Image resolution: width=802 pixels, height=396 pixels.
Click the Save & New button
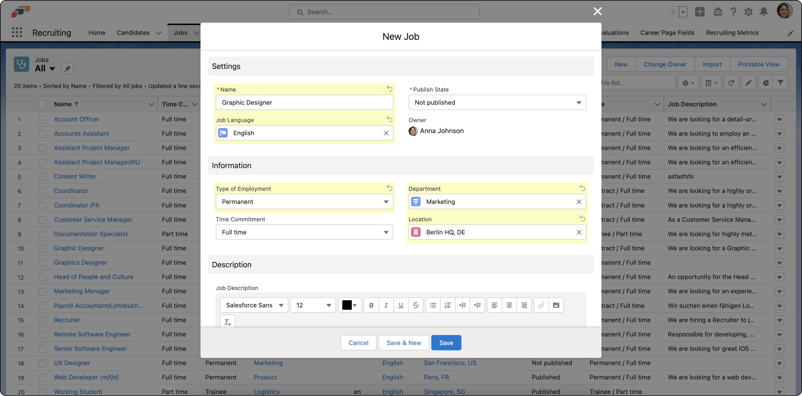click(x=403, y=343)
